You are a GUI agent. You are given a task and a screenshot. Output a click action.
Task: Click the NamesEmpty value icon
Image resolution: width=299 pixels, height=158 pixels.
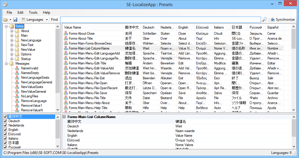[17, 73]
